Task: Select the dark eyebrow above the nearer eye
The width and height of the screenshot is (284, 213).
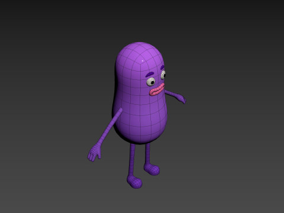Action: 150,74
